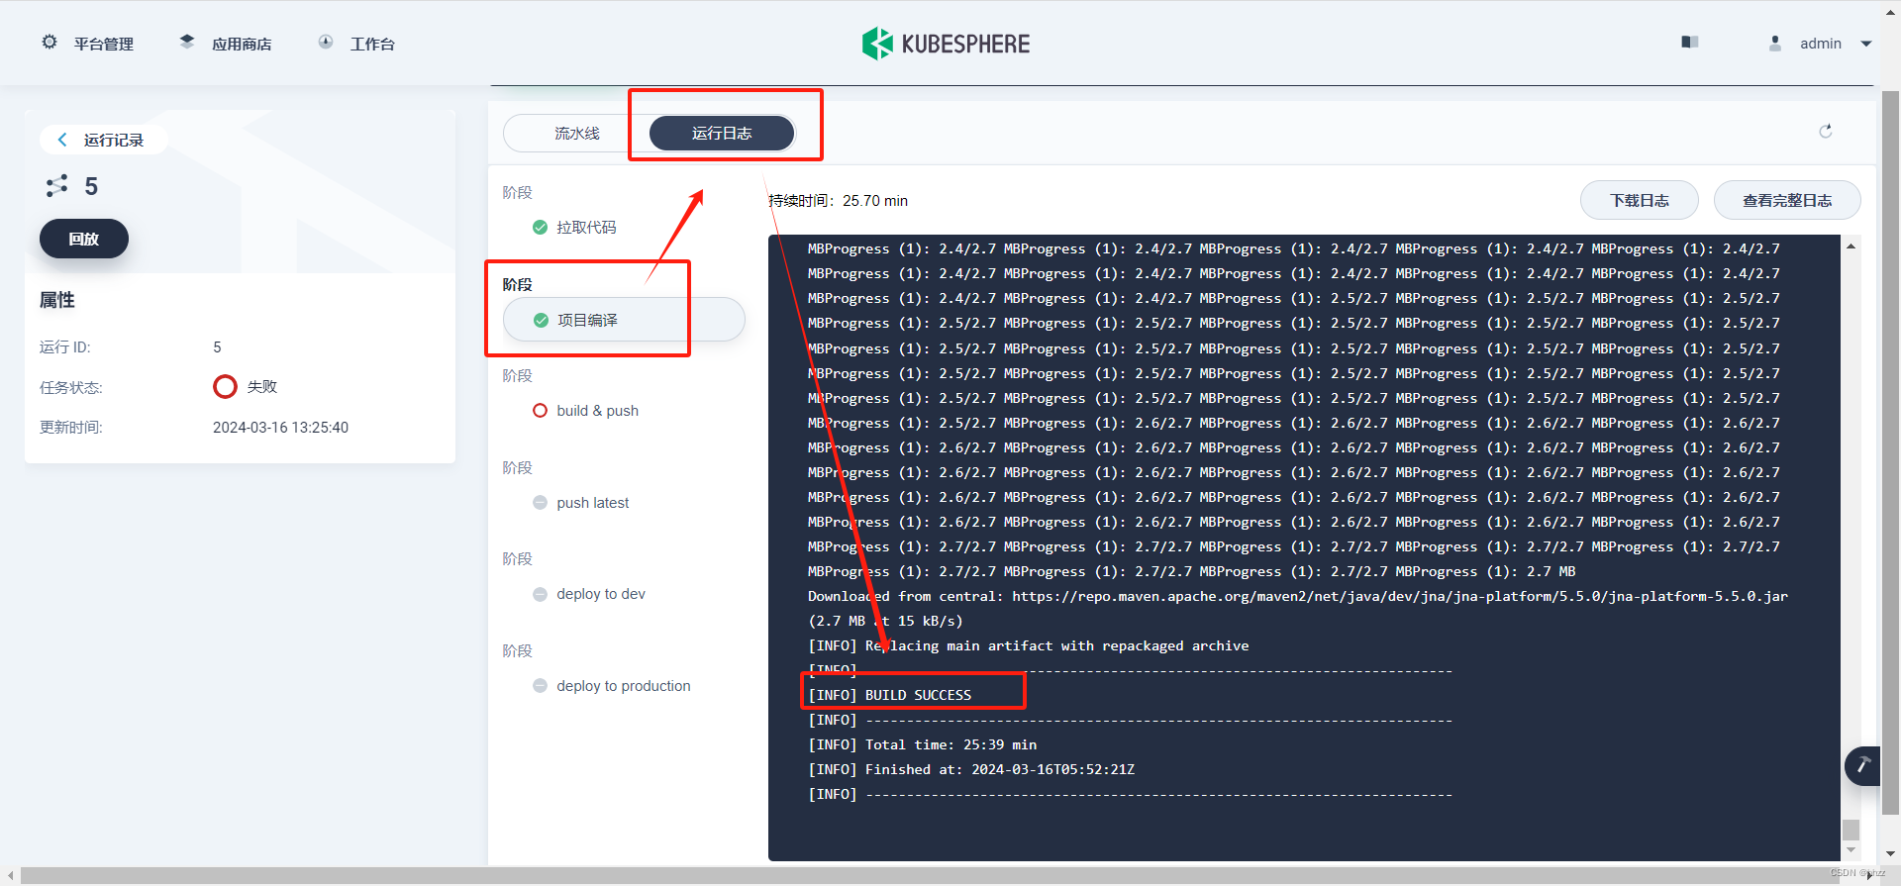Expand the admin account dropdown arrow
This screenshot has height=886, width=1901.
(1866, 44)
